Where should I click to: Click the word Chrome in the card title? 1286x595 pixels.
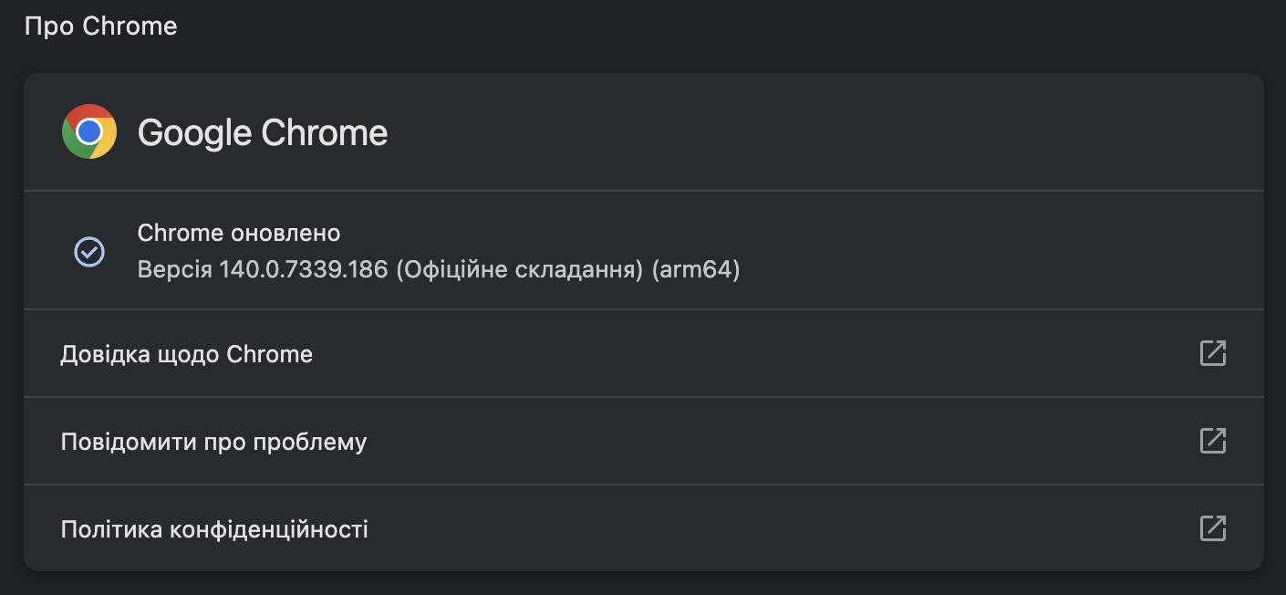pyautogui.click(x=325, y=133)
